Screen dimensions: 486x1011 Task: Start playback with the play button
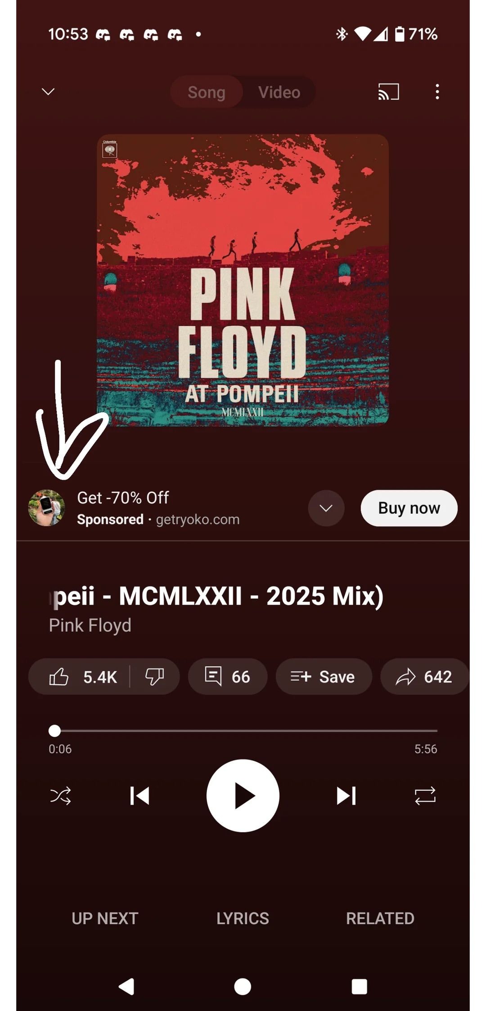(x=243, y=796)
